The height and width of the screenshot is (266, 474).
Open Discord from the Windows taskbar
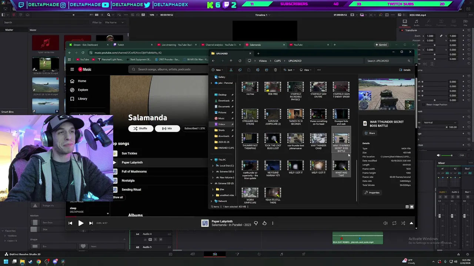(55, 262)
